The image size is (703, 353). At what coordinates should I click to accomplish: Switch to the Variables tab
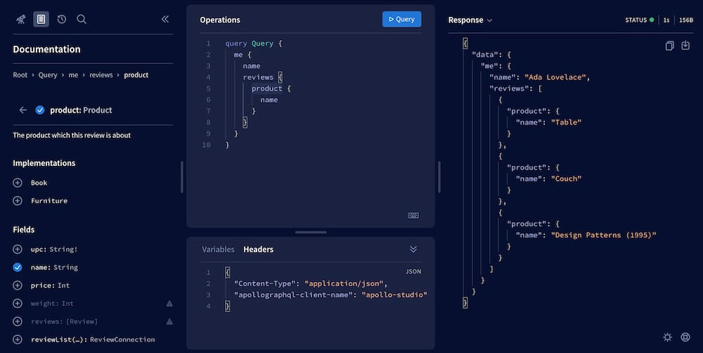(x=218, y=249)
